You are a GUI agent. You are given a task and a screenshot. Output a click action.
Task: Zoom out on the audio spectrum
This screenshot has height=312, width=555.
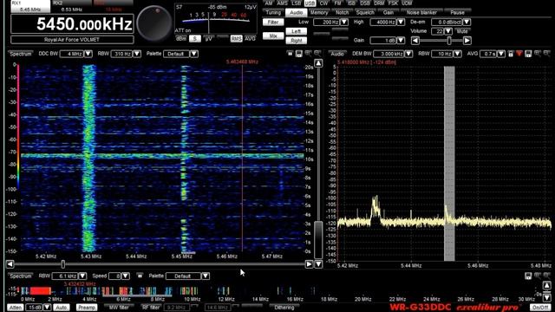coord(547,54)
